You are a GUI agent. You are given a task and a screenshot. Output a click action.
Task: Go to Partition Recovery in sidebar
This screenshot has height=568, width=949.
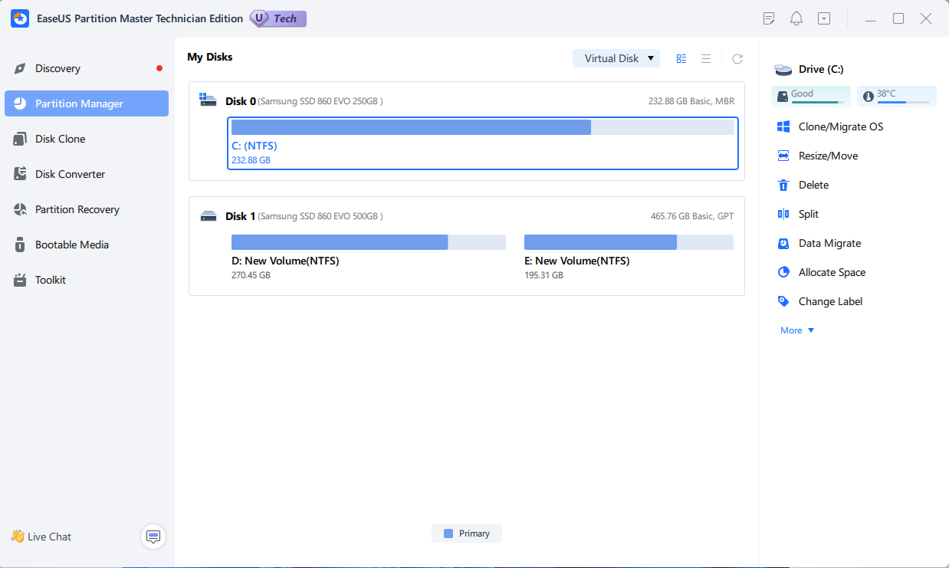tap(77, 209)
